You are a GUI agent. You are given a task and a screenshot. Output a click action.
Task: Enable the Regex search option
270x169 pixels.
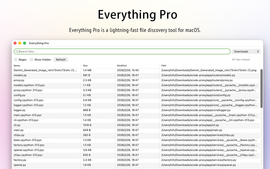click(x=16, y=59)
